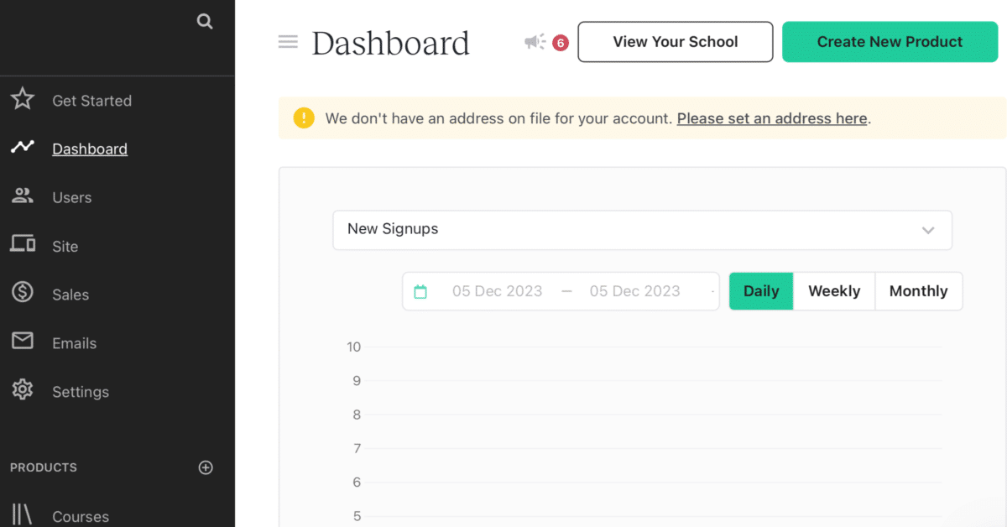This screenshot has width=1007, height=527.
Task: Click the Sales dollar icon
Action: point(23,293)
